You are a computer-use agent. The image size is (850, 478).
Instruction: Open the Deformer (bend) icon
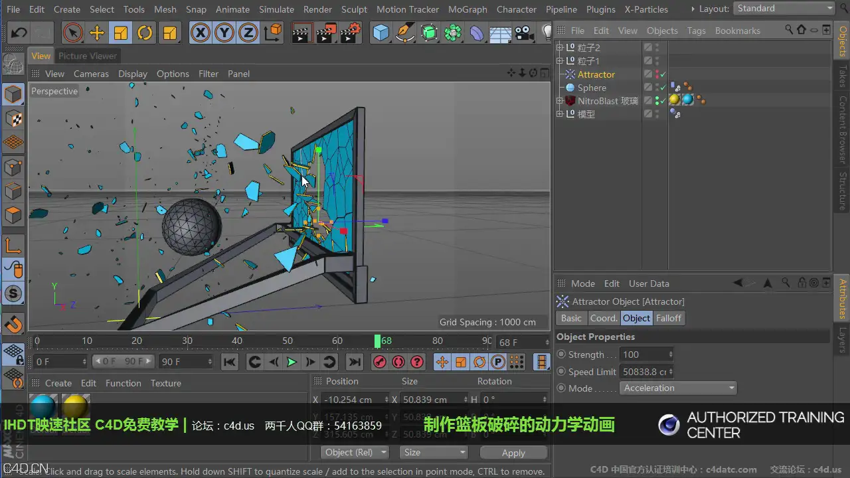477,33
